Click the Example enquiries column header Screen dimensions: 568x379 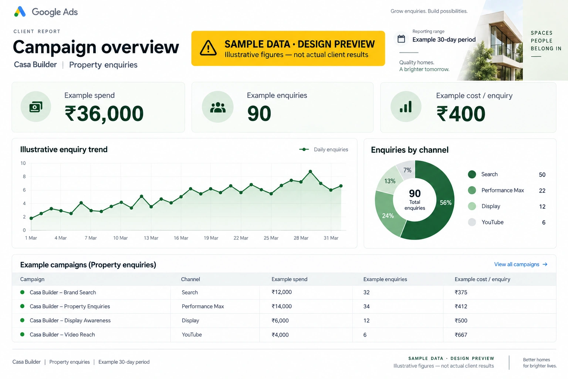pos(385,279)
